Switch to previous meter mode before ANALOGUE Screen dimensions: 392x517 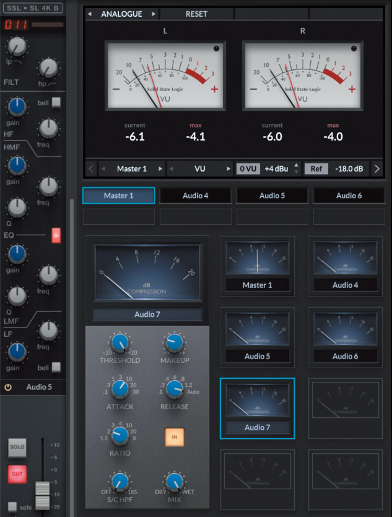89,14
